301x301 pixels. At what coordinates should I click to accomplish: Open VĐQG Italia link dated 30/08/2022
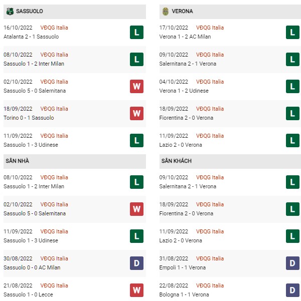54,258
